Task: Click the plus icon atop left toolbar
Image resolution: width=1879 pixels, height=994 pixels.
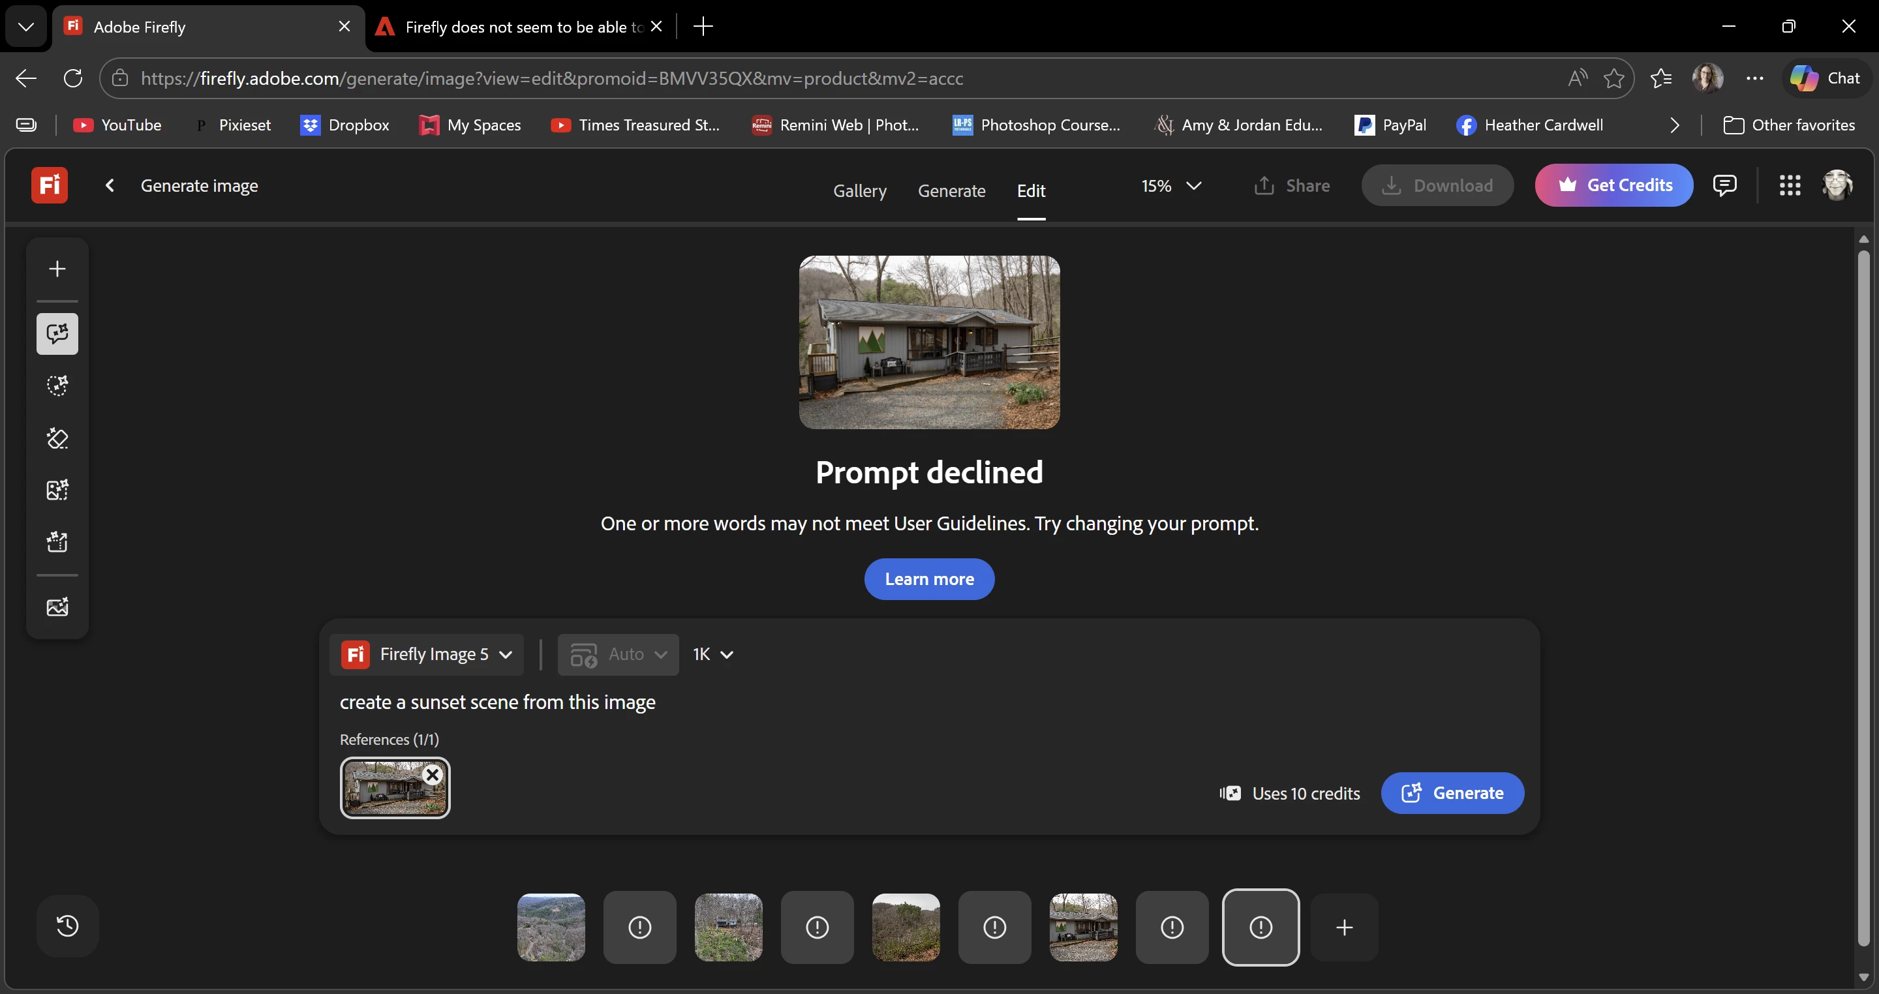Action: [57, 269]
